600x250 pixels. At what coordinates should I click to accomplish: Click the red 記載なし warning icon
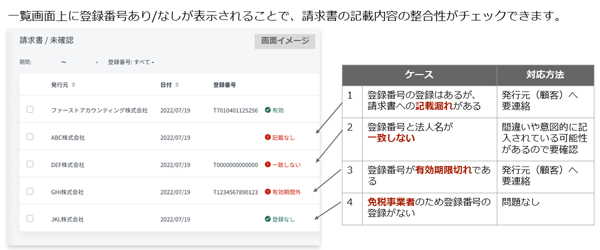click(268, 137)
